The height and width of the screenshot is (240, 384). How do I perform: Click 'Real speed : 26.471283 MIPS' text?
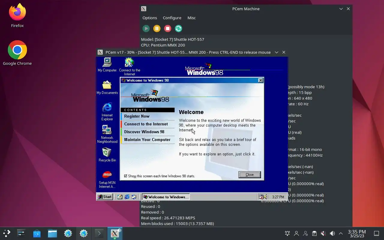tap(168, 218)
